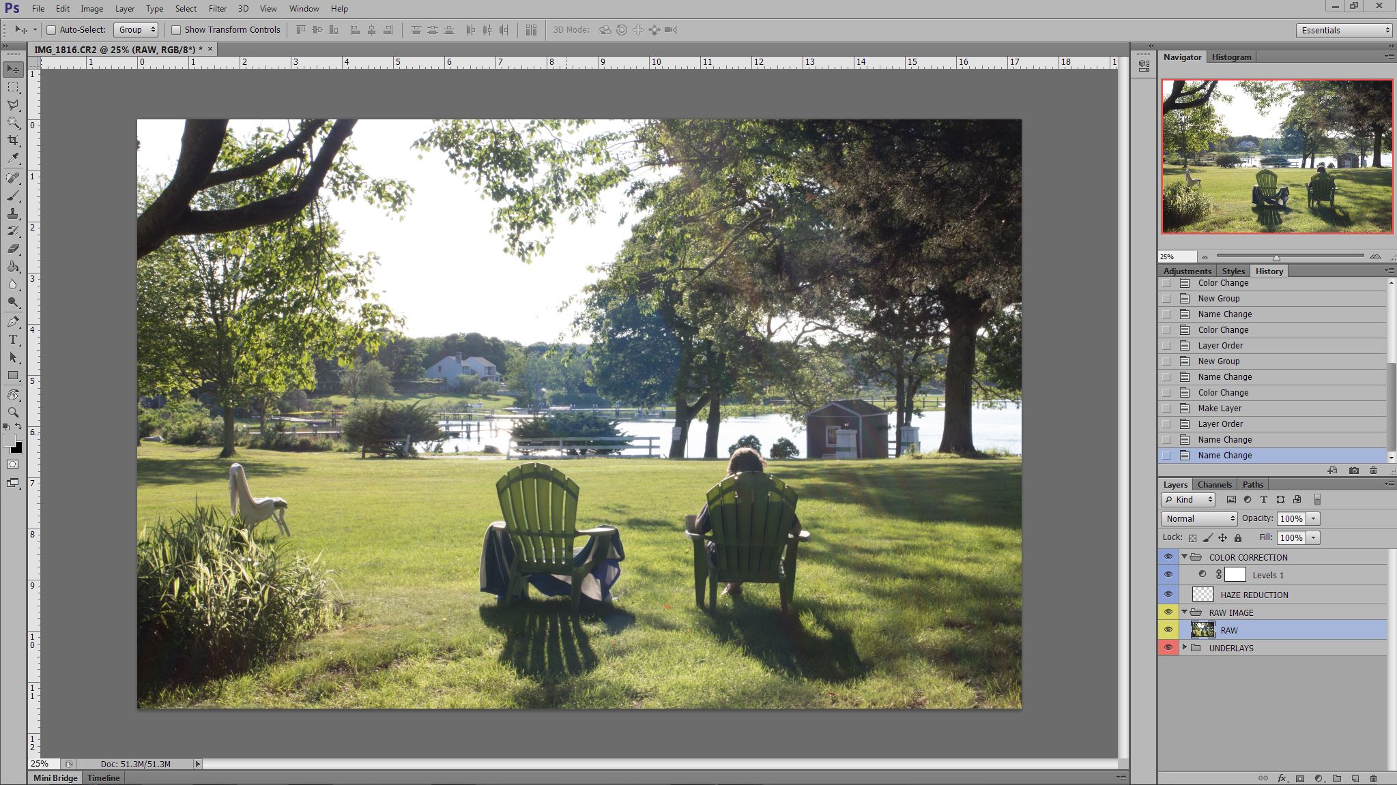
Task: Open the blend mode Normal dropdown
Action: coord(1200,518)
